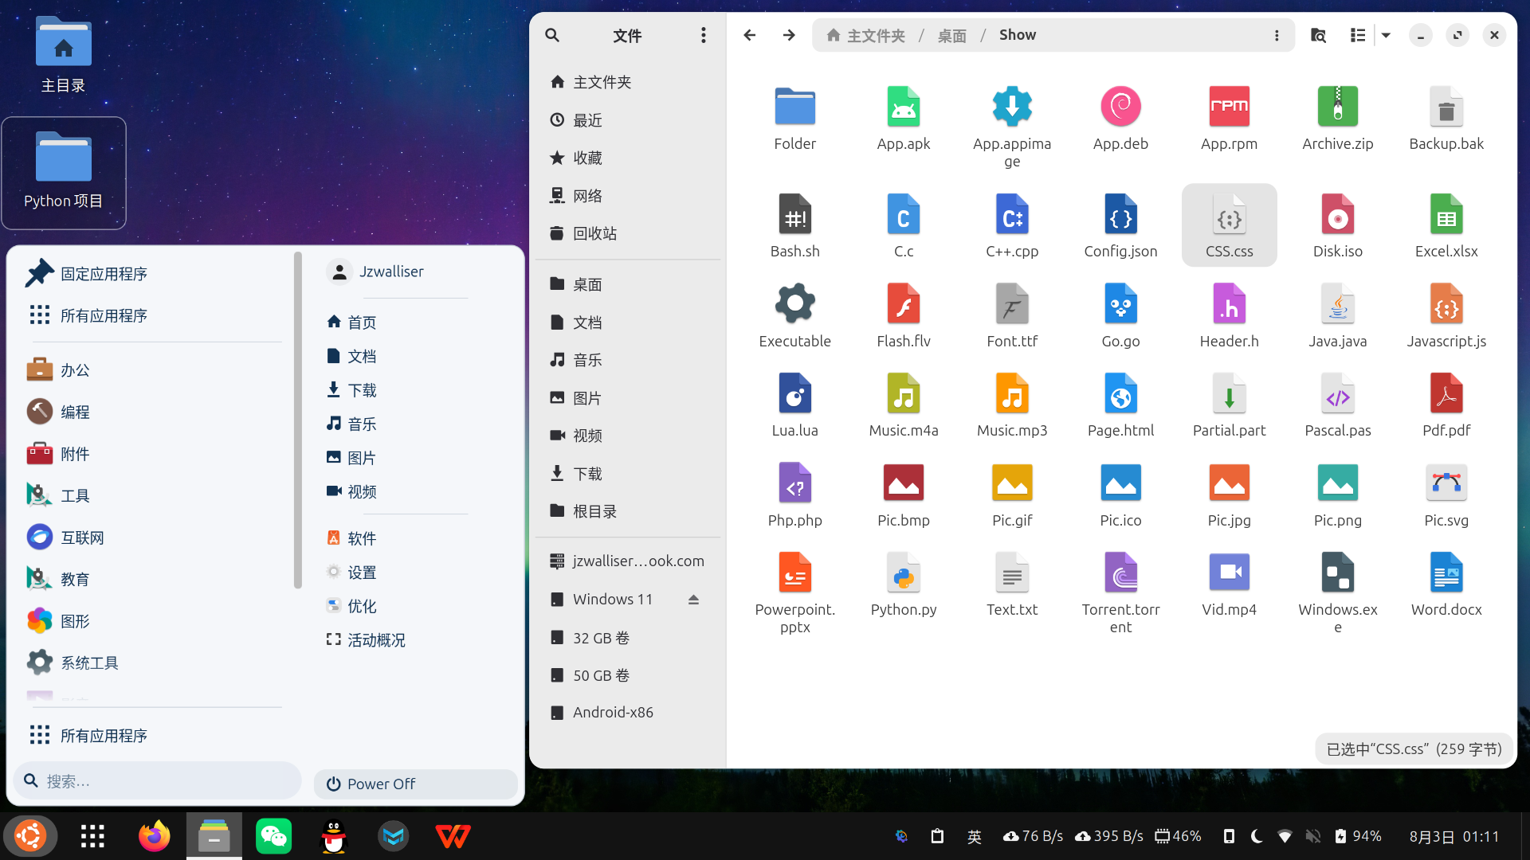Select the Music.mp3 file icon
Screen dimensions: 1530x860
click(1012, 393)
